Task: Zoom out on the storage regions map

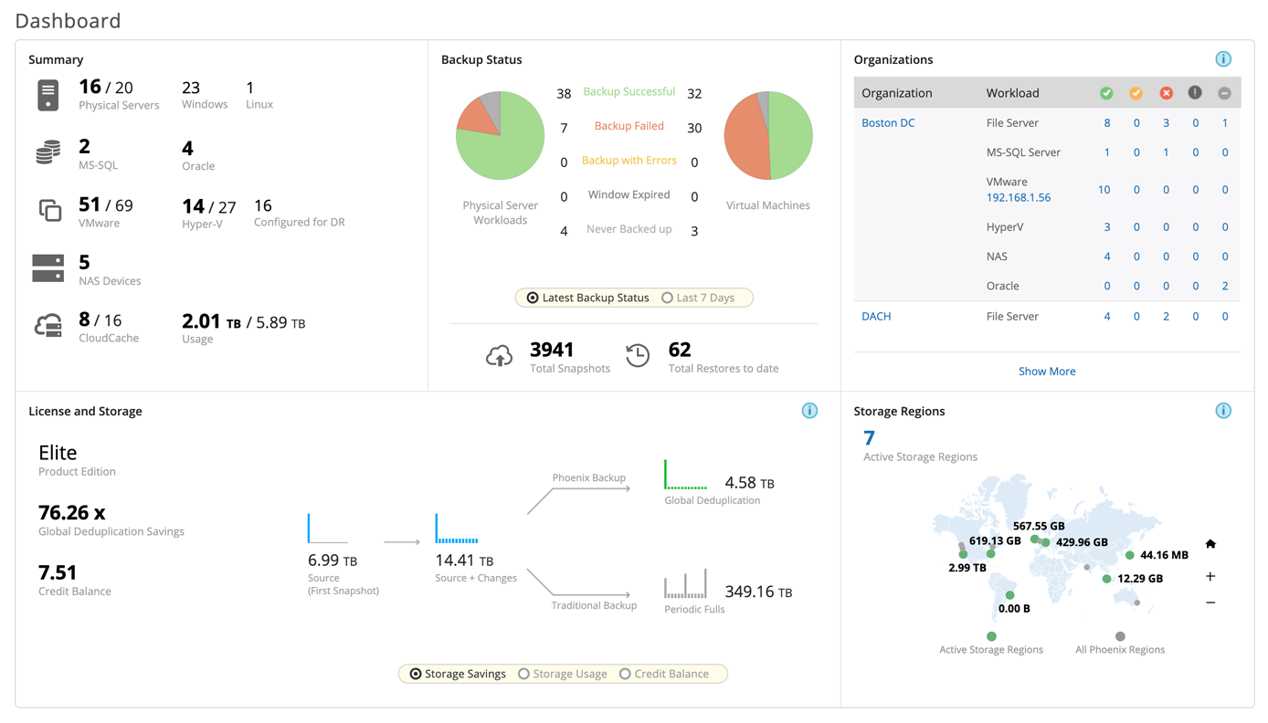Action: point(1210,602)
